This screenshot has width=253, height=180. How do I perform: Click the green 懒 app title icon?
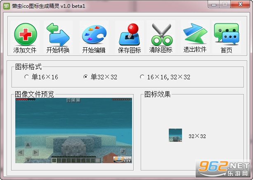click(7, 6)
